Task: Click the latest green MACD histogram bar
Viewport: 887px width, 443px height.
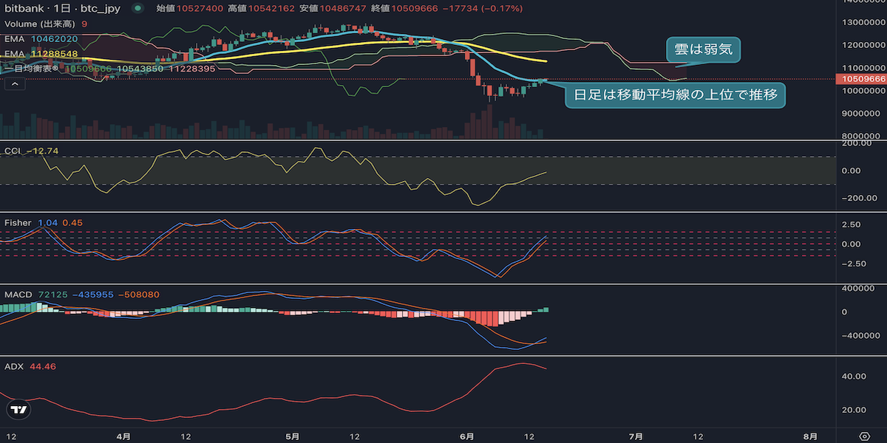Action: [546, 309]
